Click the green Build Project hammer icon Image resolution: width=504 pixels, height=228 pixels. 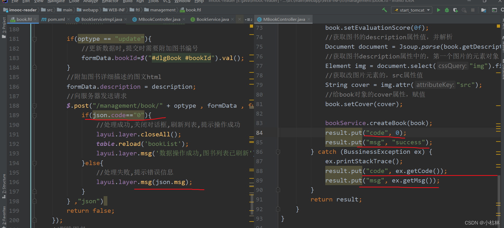(x=384, y=10)
